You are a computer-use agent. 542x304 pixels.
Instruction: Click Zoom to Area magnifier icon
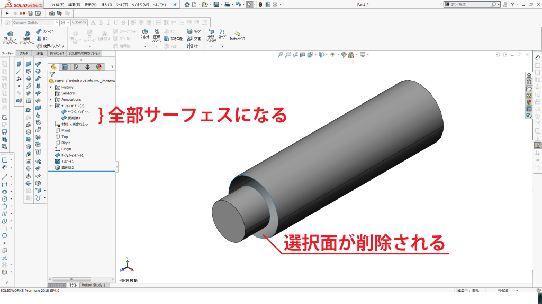pos(287,54)
